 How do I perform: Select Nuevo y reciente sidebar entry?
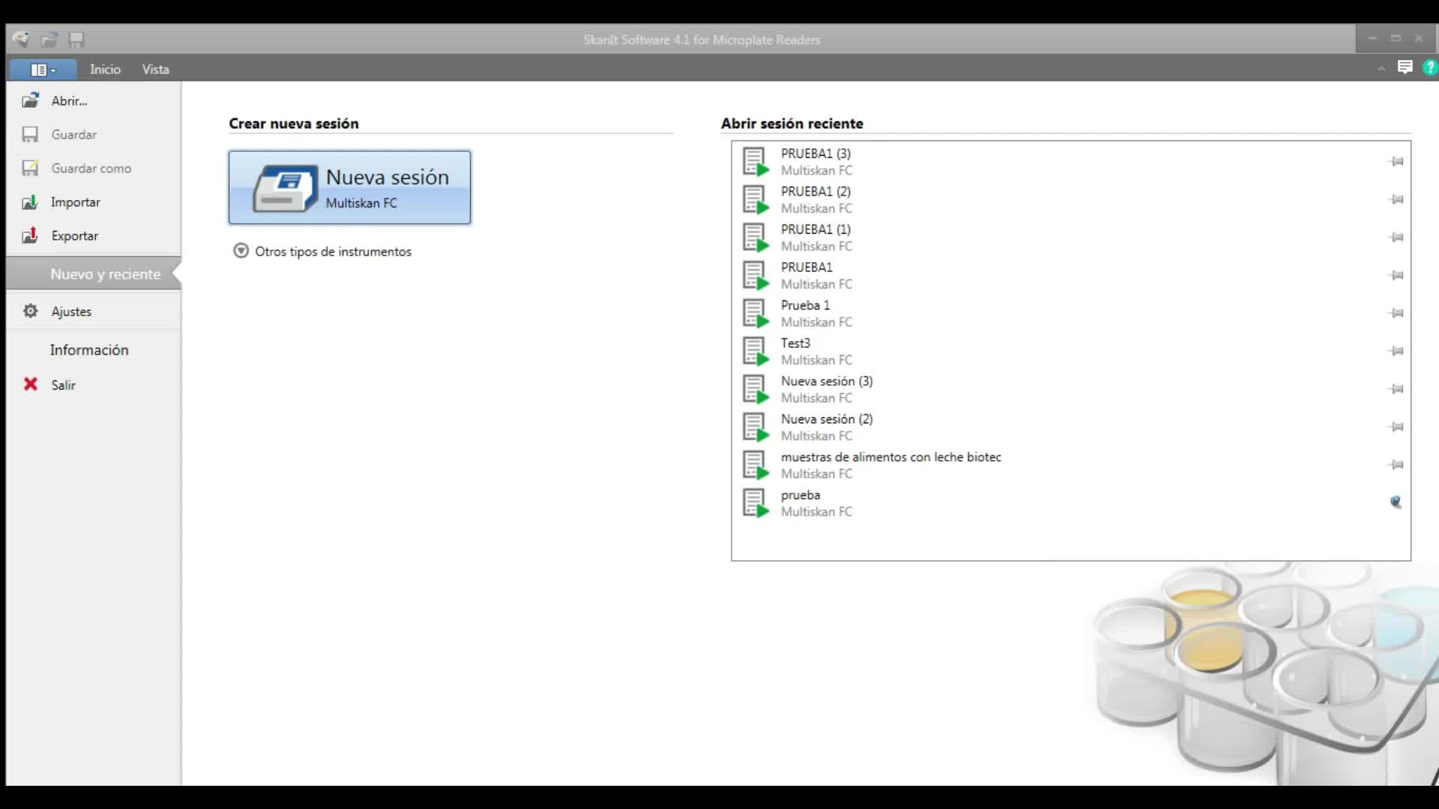105,274
